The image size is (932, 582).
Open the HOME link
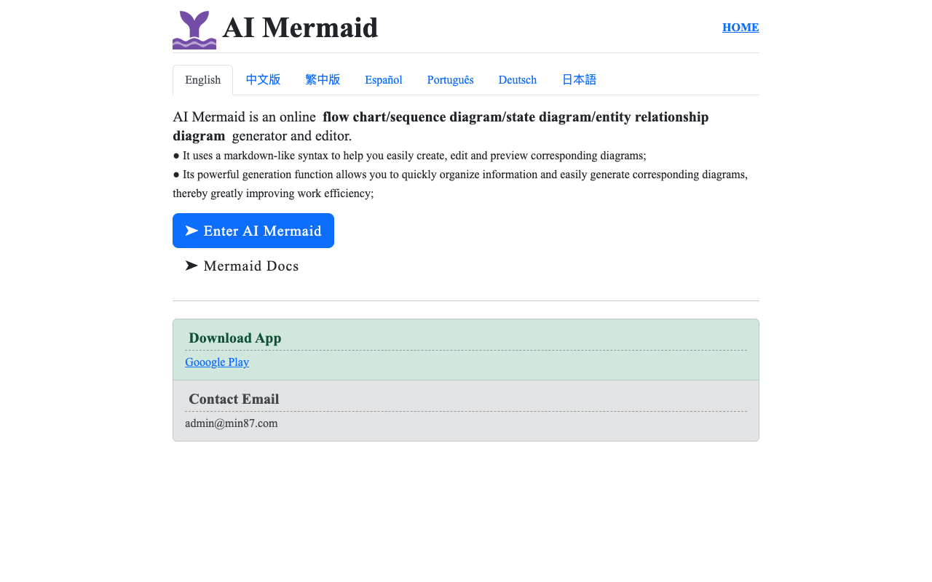pos(741,28)
